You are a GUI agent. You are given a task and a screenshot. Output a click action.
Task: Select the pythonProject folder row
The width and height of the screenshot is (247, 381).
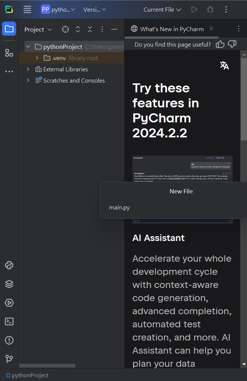[x=74, y=47]
